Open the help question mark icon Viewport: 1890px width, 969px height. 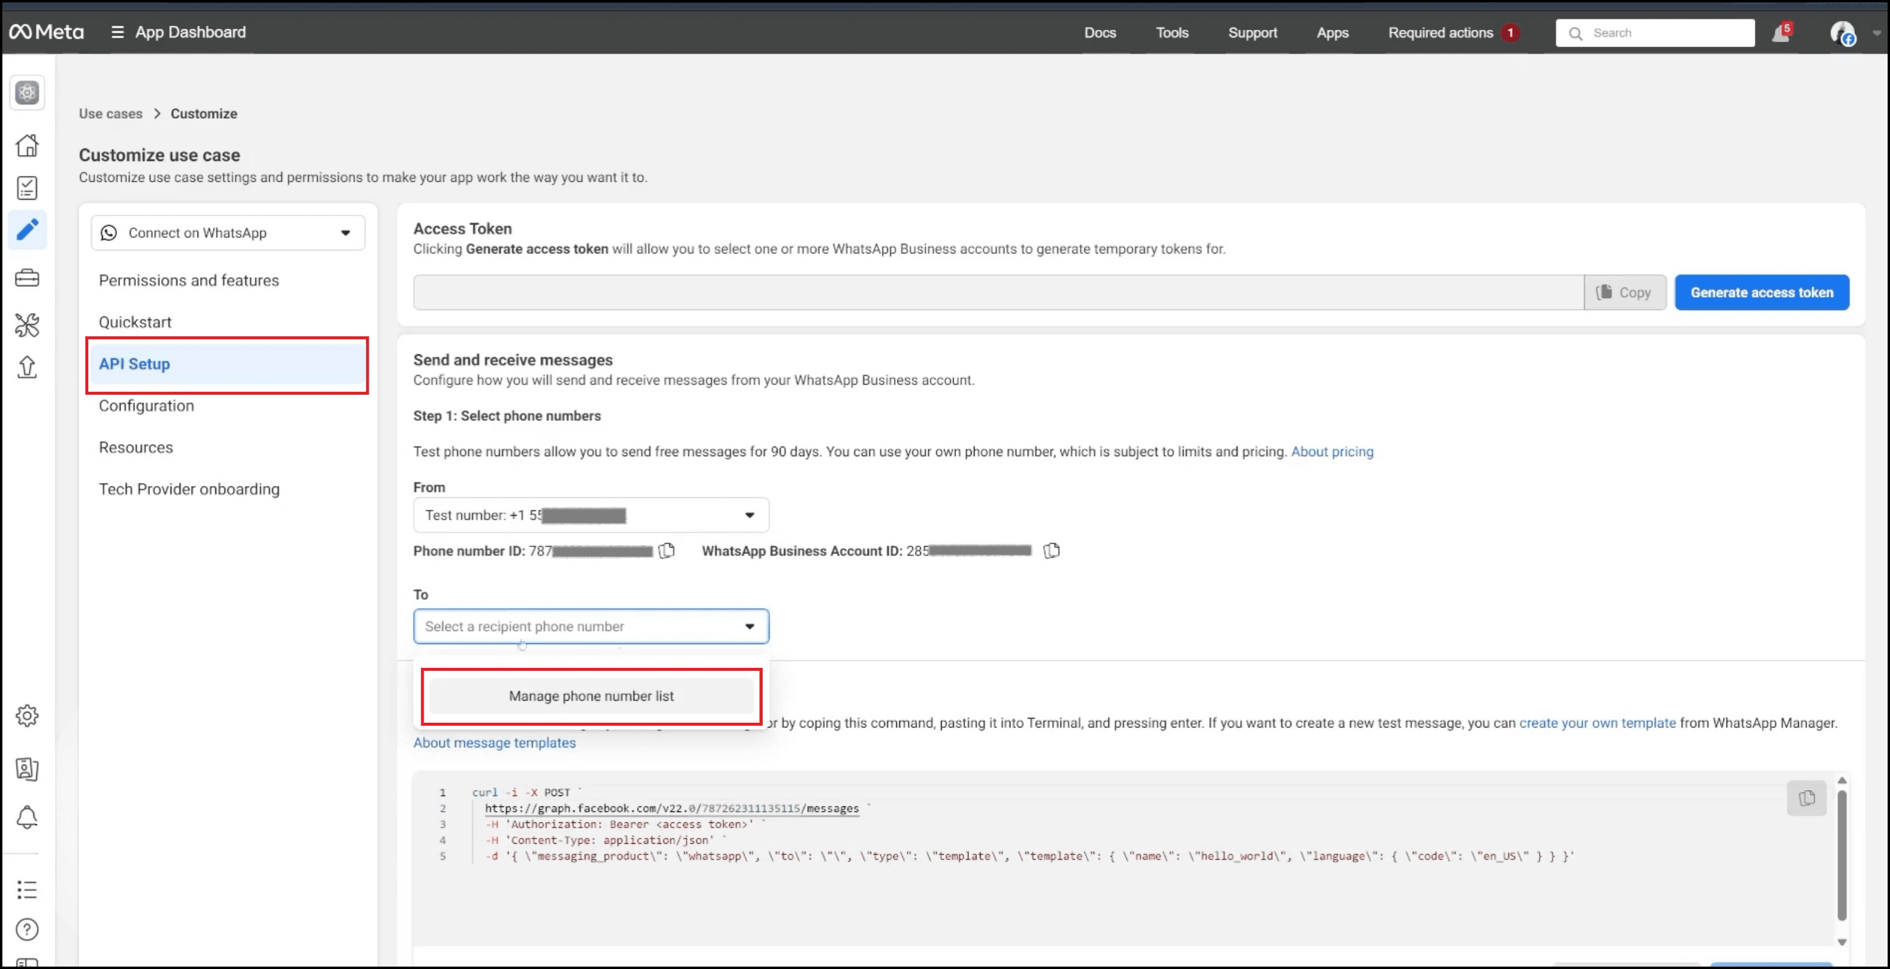click(27, 930)
